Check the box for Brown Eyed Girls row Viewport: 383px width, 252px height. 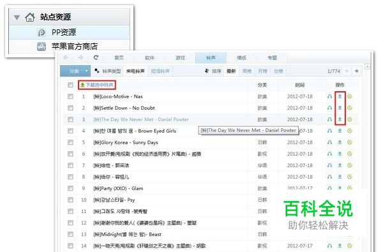[x=70, y=131]
